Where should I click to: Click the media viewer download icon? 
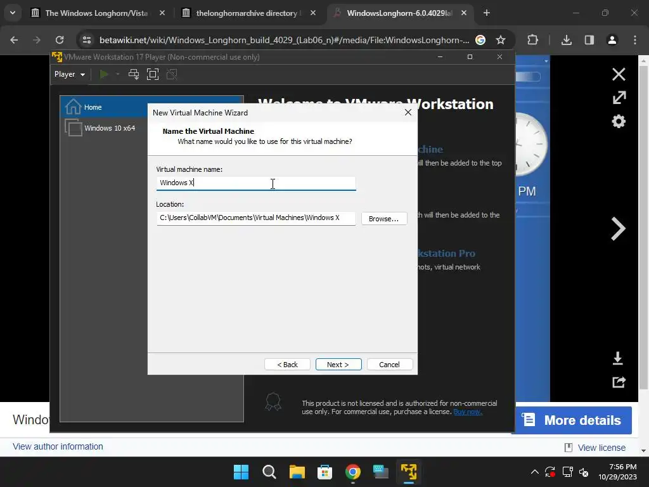click(618, 358)
